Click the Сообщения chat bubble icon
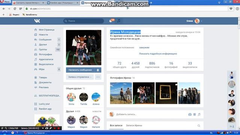This screenshot has width=240, height=135. 36,39
